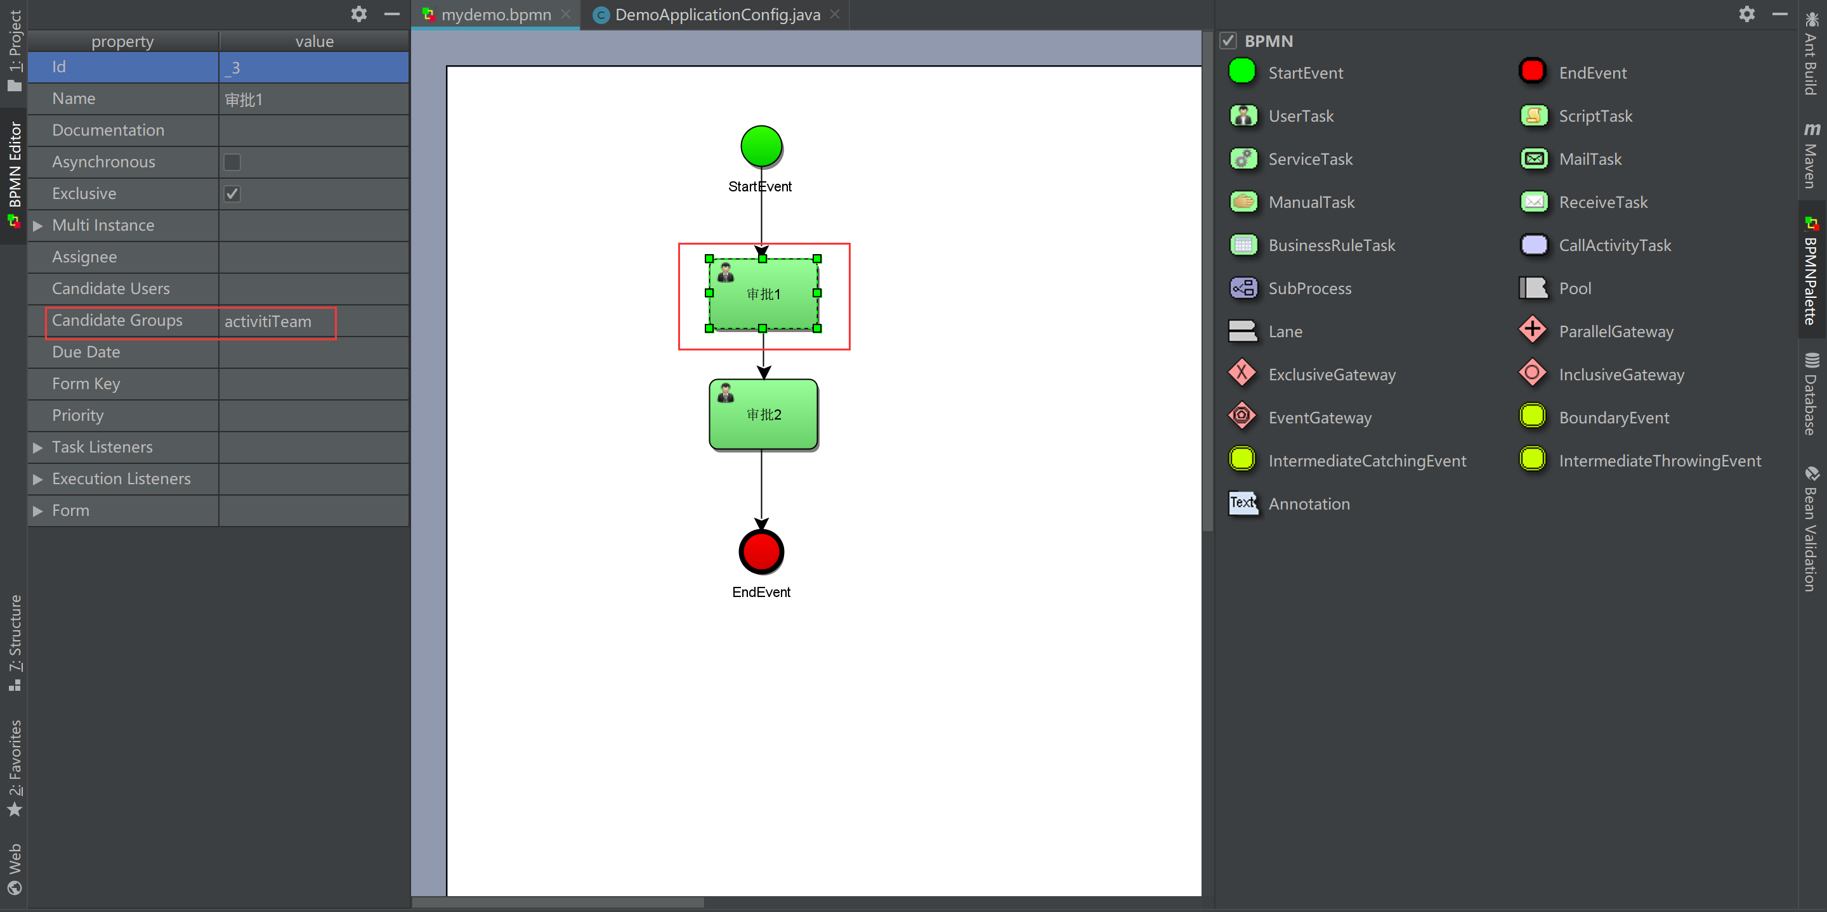Screen dimensions: 1827x912
Task: Toggle the BPMN palette group checkbox
Action: [1228, 41]
